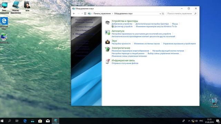Click Панель управления breadcrumb in address bar
Screen dimensions: 221x124
[102, 14]
